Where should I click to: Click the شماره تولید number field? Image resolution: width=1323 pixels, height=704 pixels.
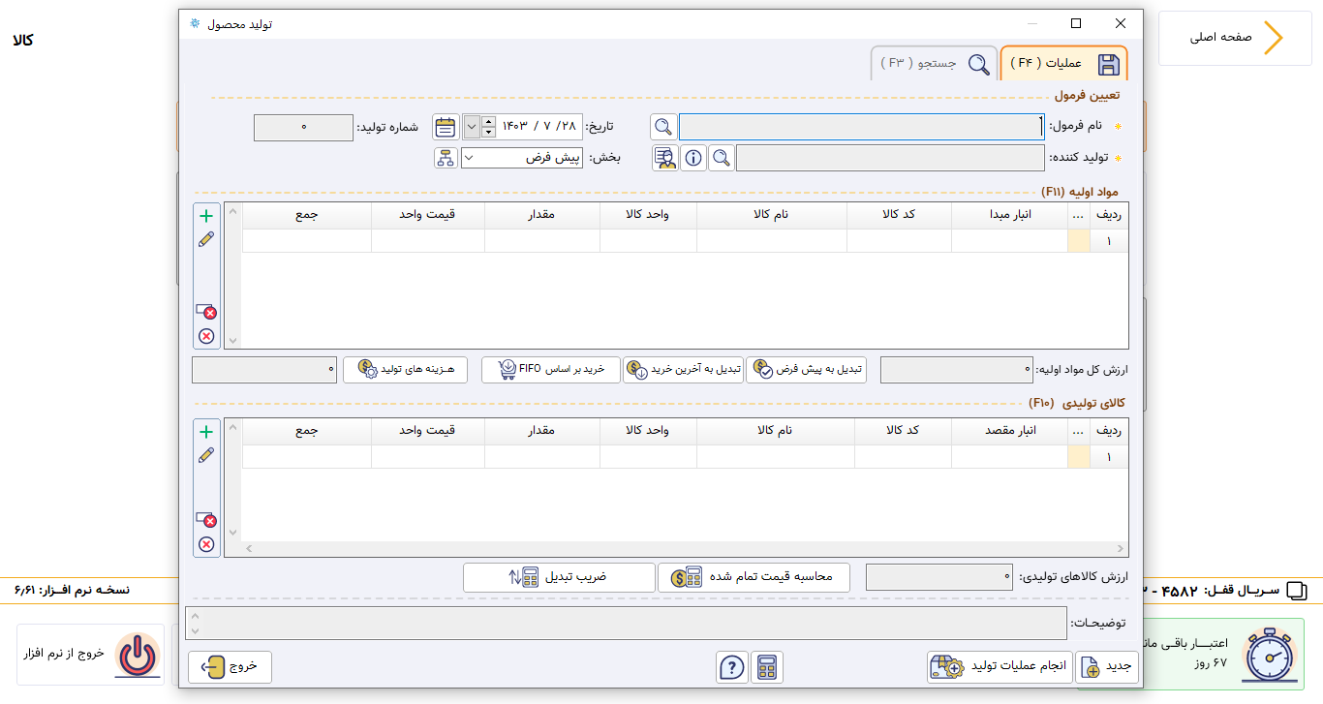click(303, 128)
